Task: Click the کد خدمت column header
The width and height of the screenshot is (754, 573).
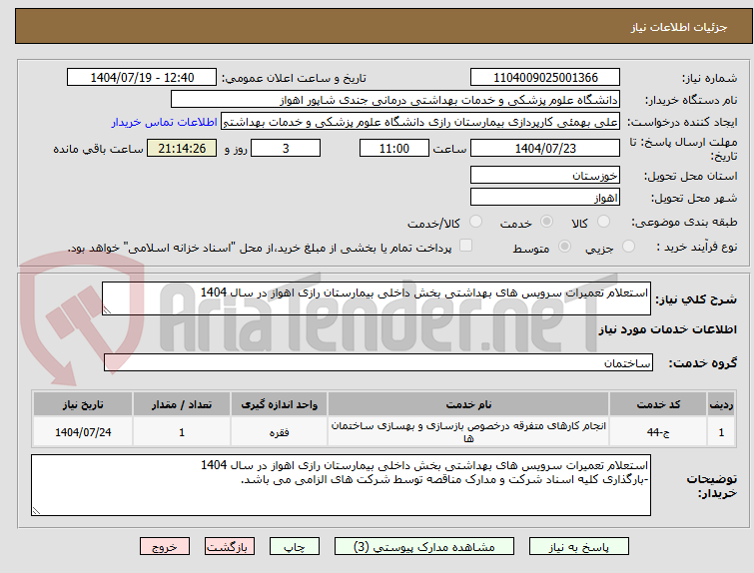Action: (x=658, y=404)
